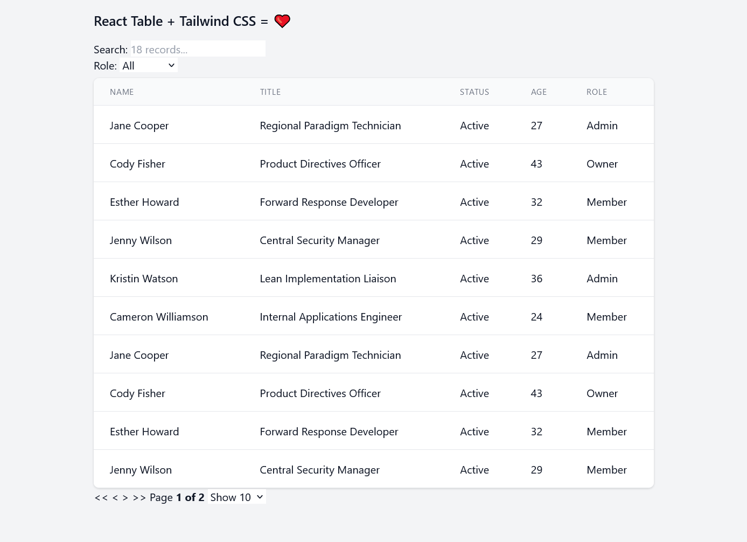Sort the table by the AGE column header

[539, 92]
